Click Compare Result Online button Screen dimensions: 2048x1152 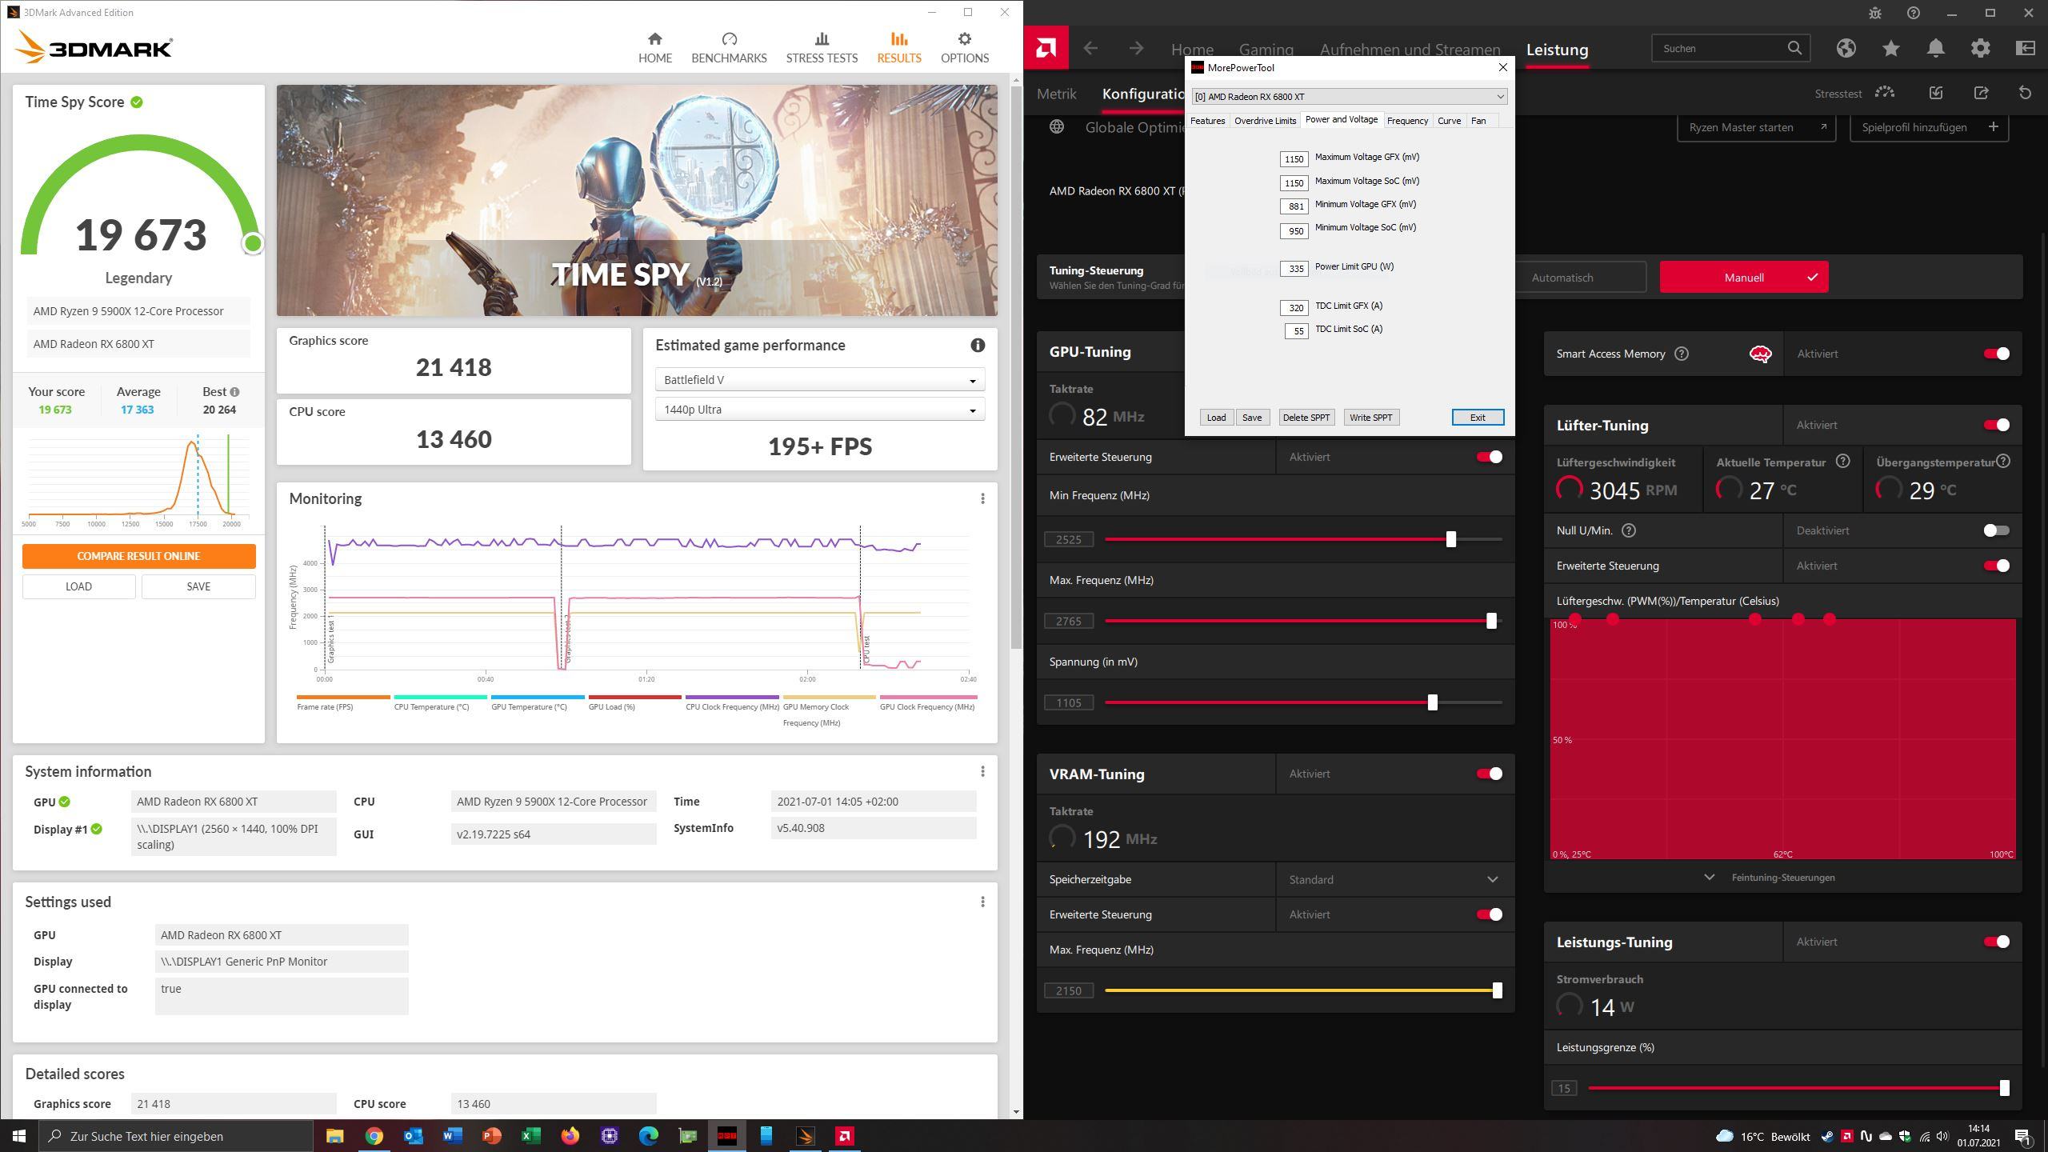click(138, 556)
